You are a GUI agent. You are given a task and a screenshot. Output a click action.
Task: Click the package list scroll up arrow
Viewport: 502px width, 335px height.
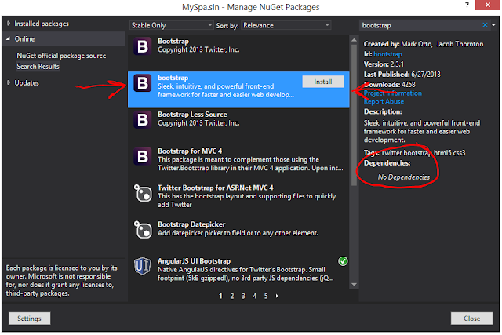(x=354, y=40)
